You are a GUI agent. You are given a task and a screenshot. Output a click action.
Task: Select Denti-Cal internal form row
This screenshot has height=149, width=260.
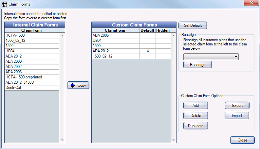coord(32,88)
